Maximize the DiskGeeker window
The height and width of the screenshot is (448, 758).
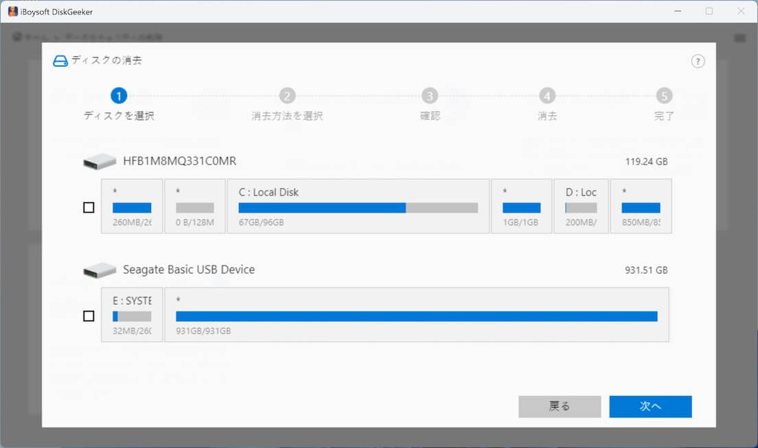[709, 11]
